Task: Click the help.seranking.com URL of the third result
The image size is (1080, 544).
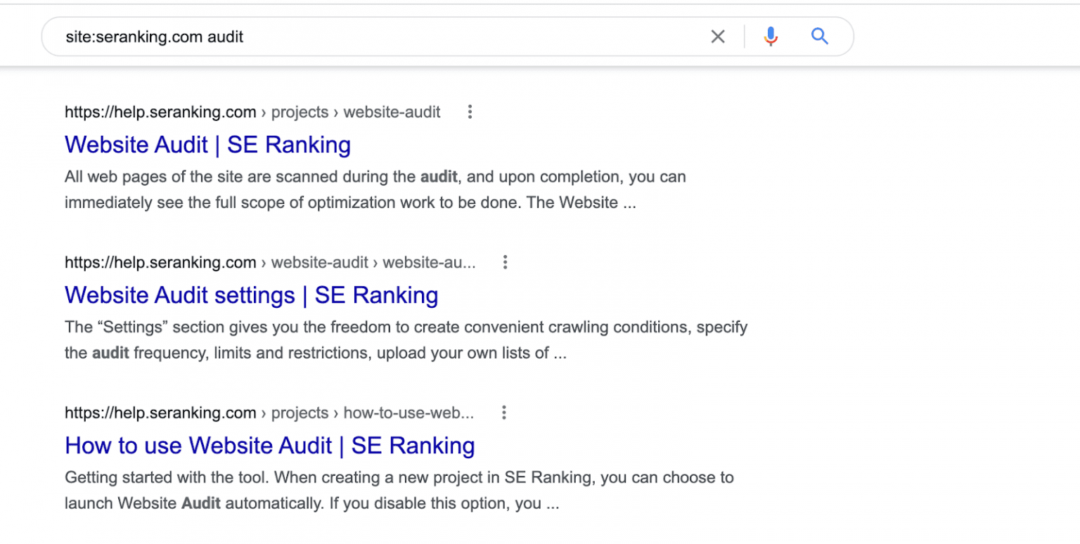Action: 160,413
